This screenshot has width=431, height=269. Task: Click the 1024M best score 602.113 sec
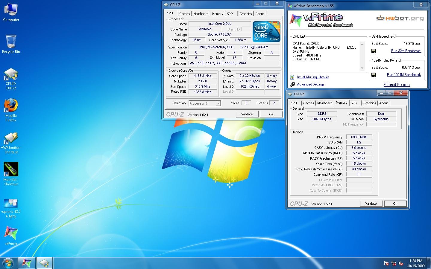click(411, 68)
